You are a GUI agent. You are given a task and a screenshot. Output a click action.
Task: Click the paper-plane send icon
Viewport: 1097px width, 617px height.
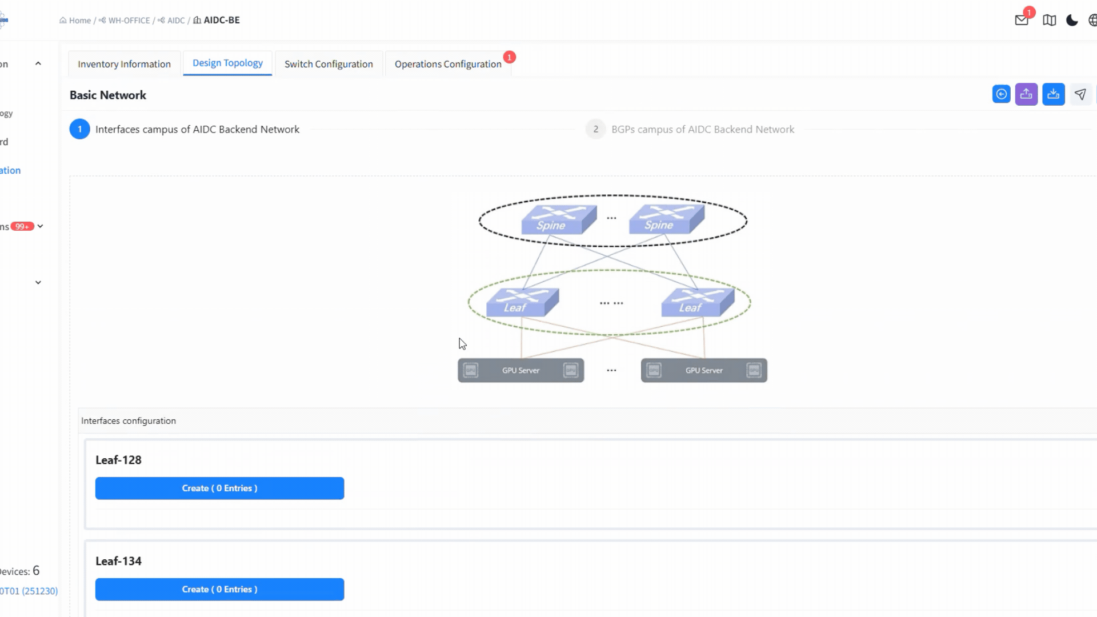1080,94
